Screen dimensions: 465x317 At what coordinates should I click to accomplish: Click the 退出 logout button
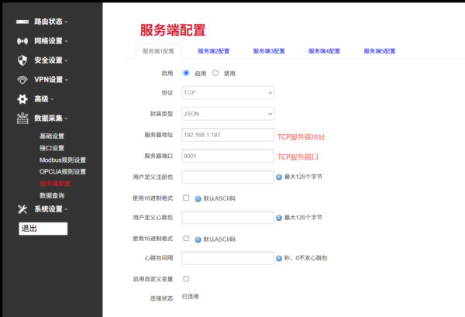point(43,229)
